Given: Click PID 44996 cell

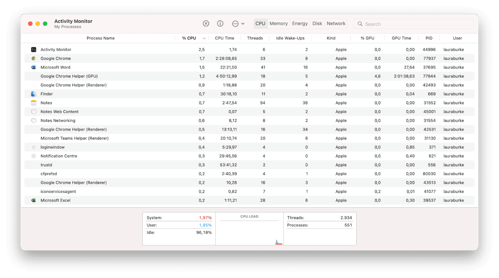Looking at the screenshot, I should (429, 49).
